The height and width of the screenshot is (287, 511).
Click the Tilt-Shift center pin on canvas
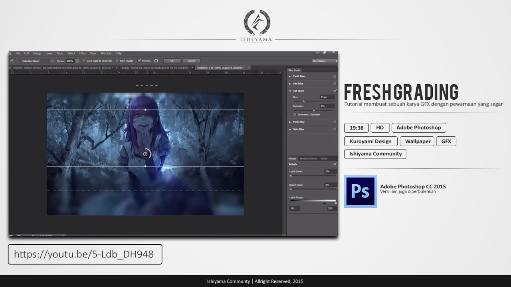(x=145, y=154)
